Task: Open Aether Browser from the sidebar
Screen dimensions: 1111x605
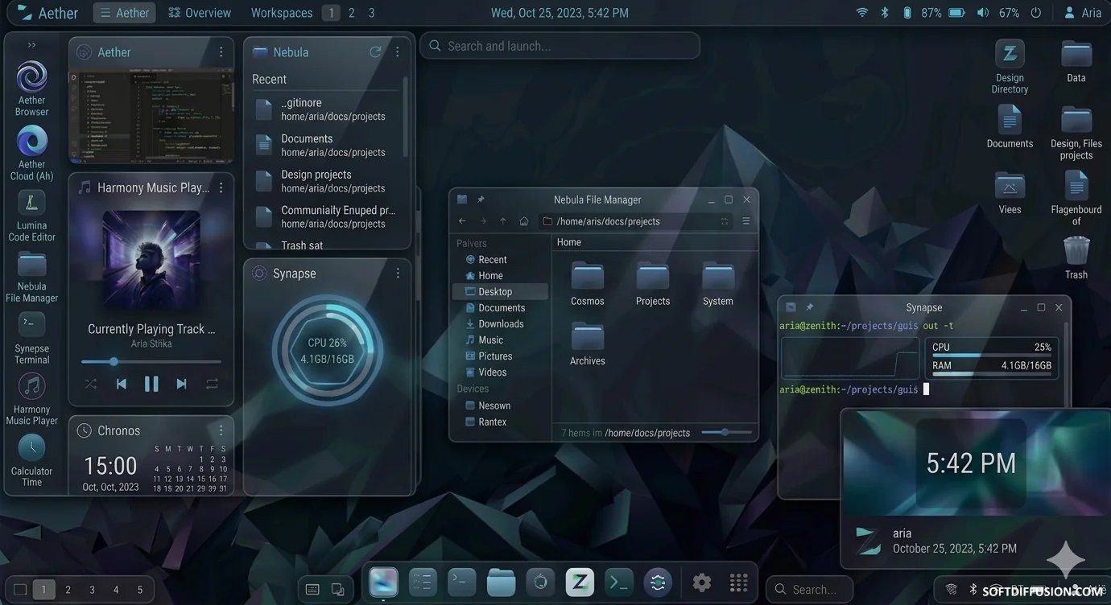Action: 31,78
